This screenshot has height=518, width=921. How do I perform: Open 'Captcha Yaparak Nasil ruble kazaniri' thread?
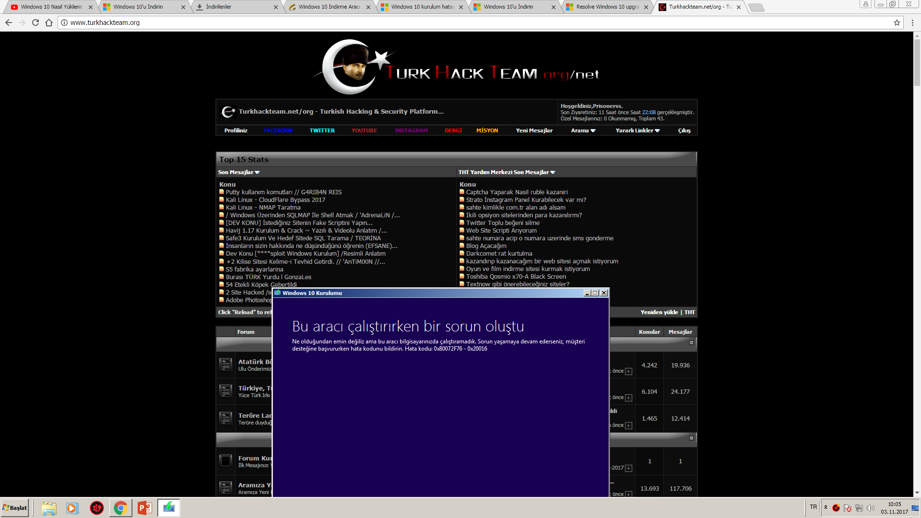pyautogui.click(x=517, y=192)
